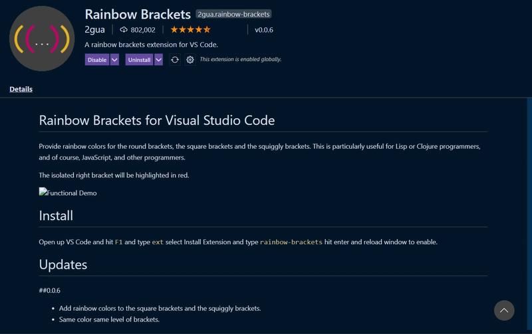This screenshot has width=532, height=334.
Task: Click the Updates section heading
Action: coord(63,264)
